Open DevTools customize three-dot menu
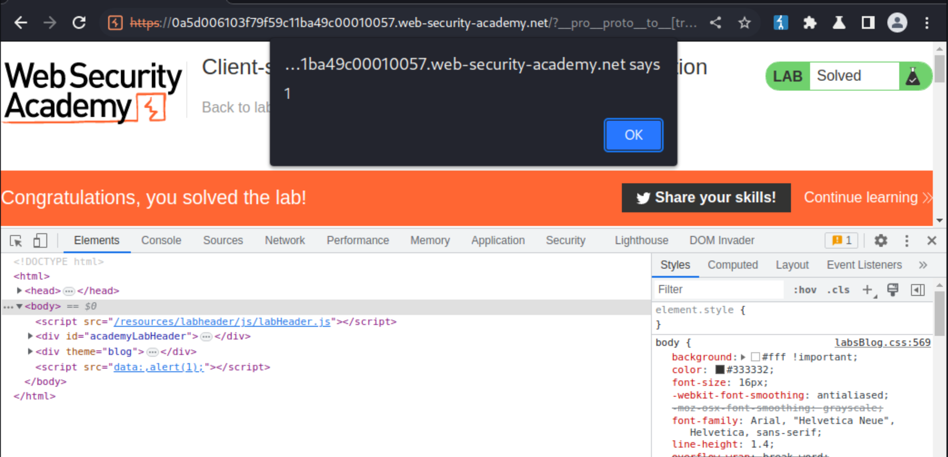This screenshot has height=457, width=948. (907, 241)
